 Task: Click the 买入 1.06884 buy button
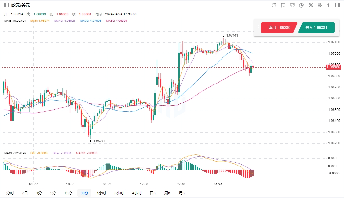[x=316, y=28]
